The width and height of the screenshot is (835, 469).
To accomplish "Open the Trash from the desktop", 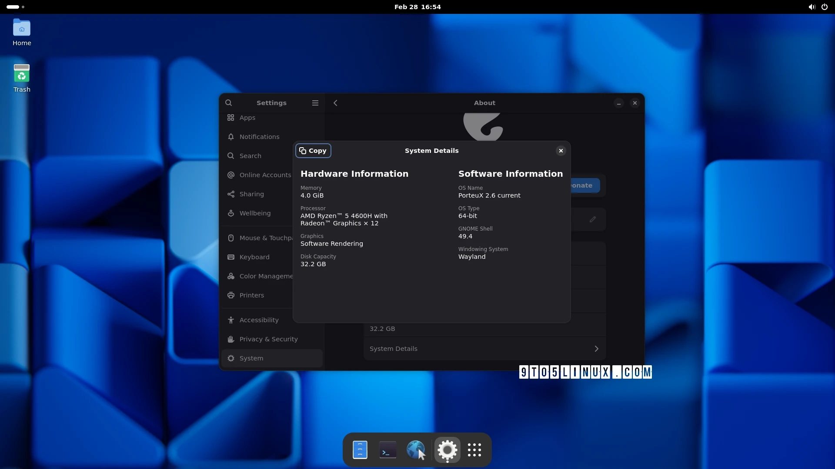I will 21,74.
